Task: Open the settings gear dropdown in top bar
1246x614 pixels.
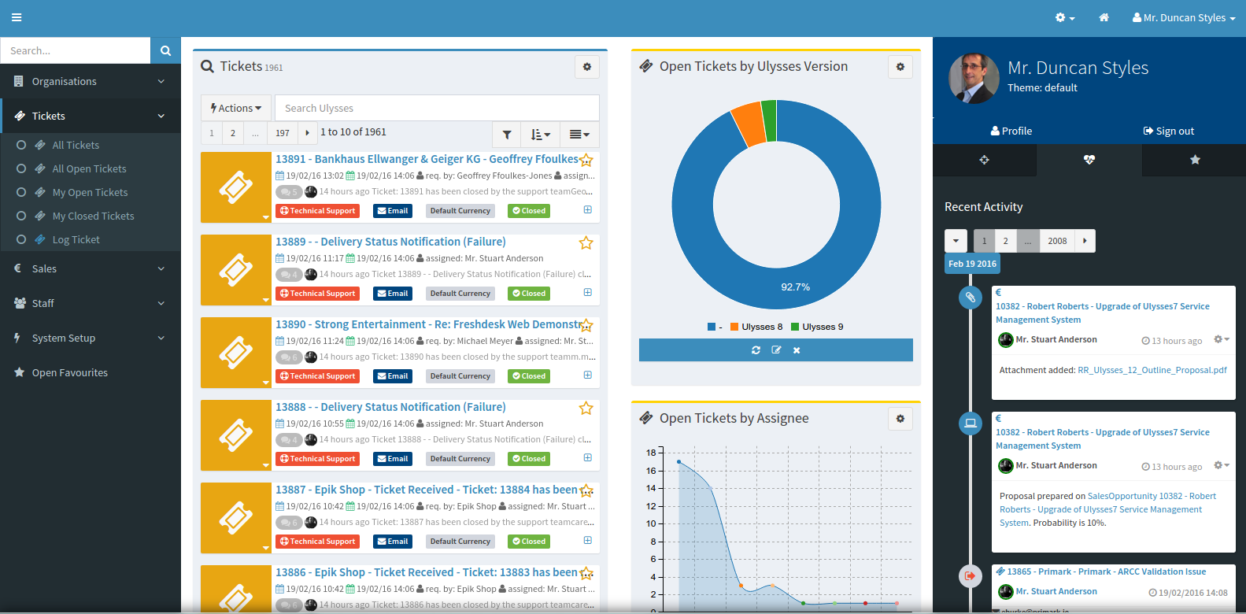Action: 1065,17
